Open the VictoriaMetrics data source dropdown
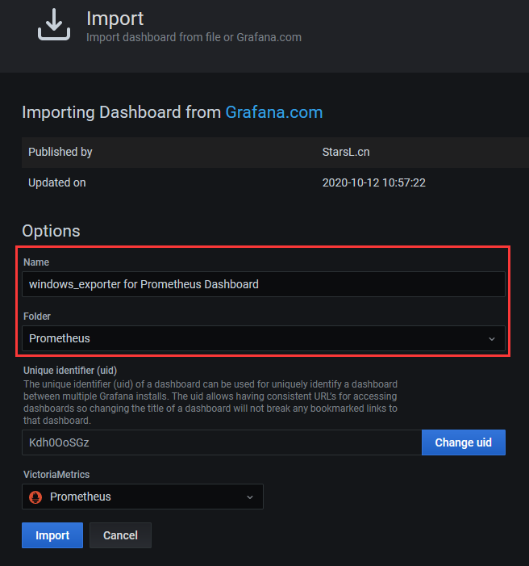This screenshot has width=529, height=566. pos(143,497)
